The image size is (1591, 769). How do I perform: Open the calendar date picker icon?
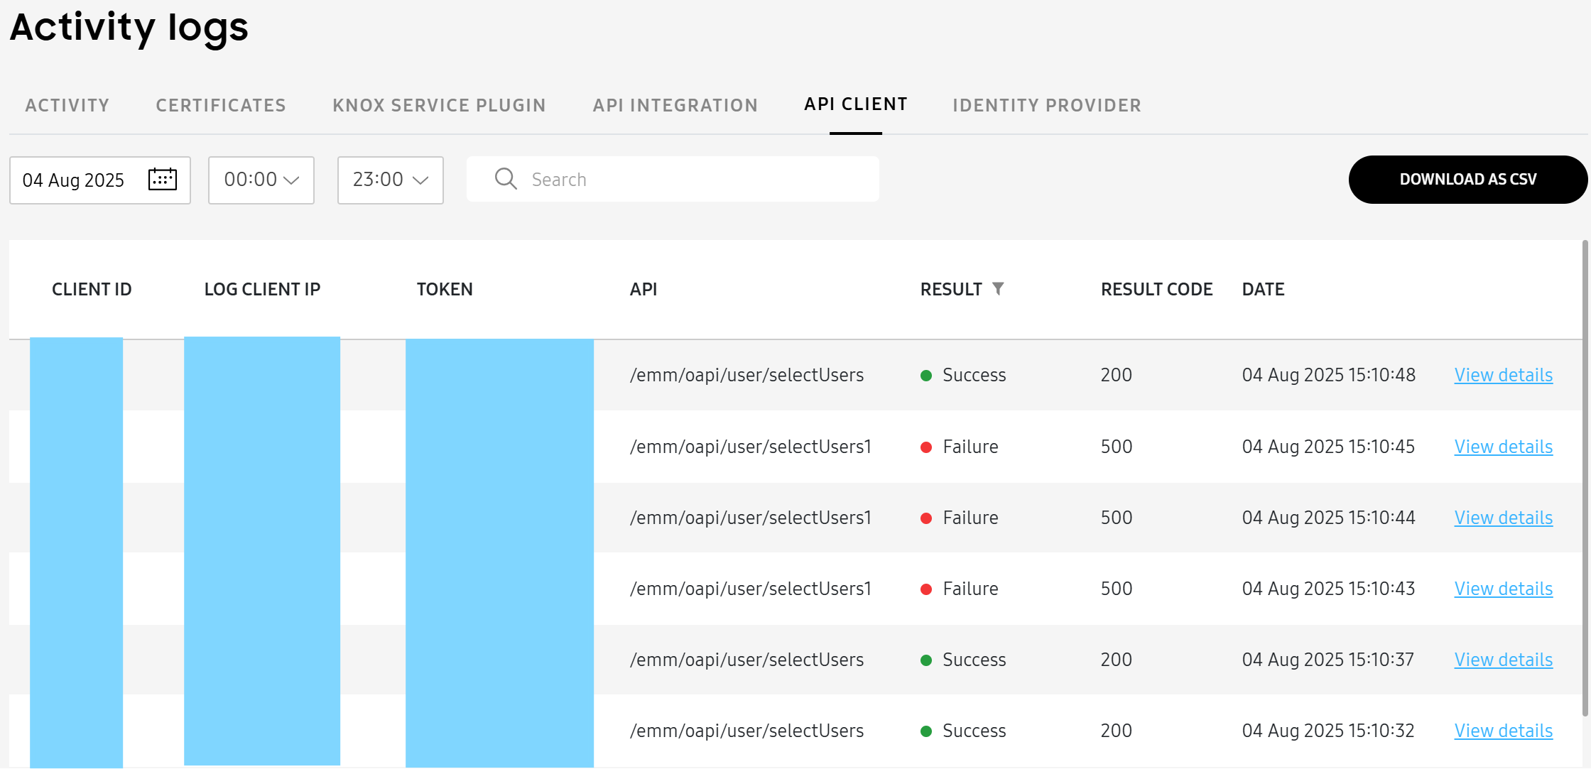point(162,180)
